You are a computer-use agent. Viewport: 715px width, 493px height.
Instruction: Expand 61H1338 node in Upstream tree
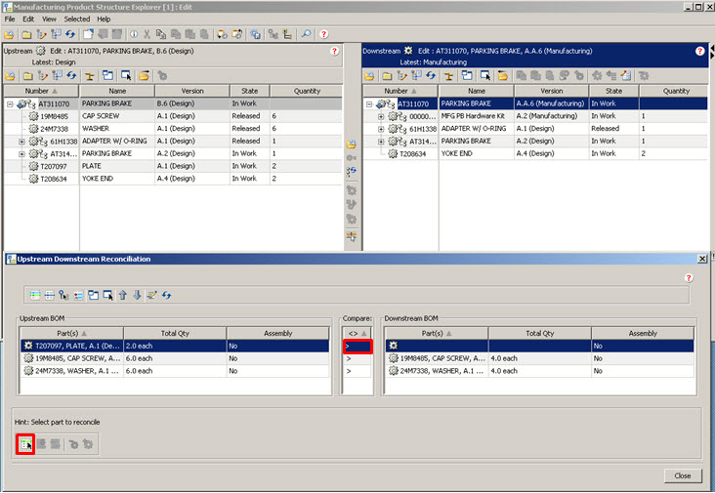coord(21,142)
